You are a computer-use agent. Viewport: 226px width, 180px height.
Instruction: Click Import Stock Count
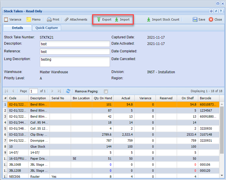click(163, 19)
